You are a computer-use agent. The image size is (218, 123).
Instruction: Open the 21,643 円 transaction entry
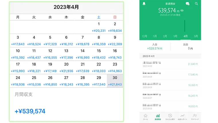click(x=170, y=64)
